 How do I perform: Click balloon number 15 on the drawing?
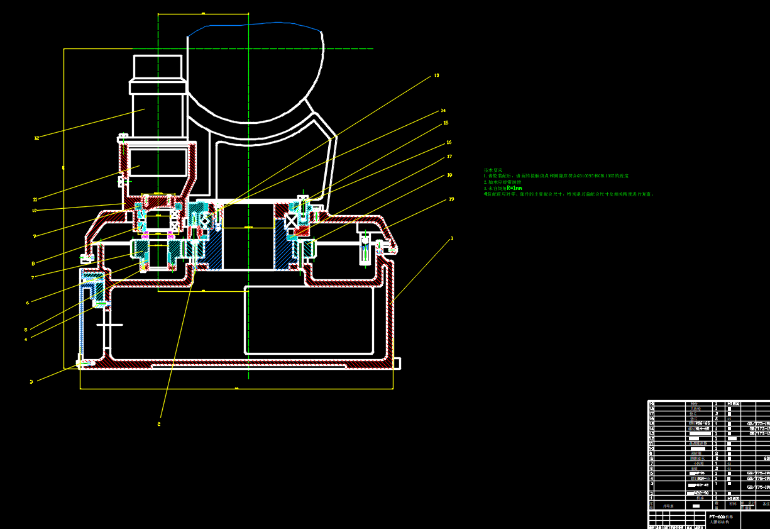point(446,123)
